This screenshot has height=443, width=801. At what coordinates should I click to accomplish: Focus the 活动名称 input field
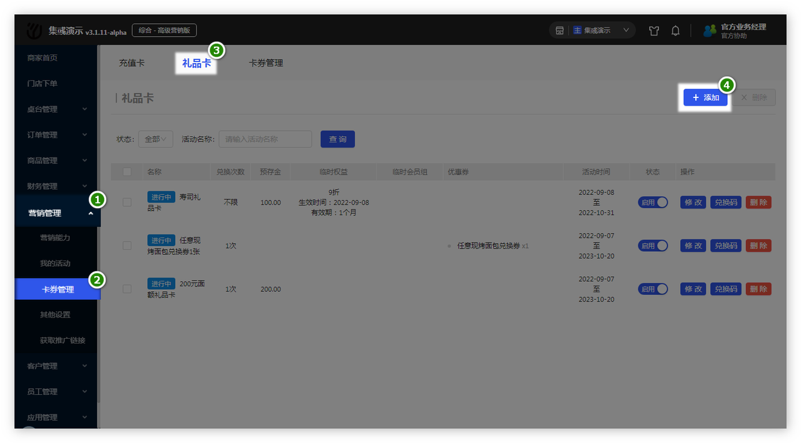point(265,139)
